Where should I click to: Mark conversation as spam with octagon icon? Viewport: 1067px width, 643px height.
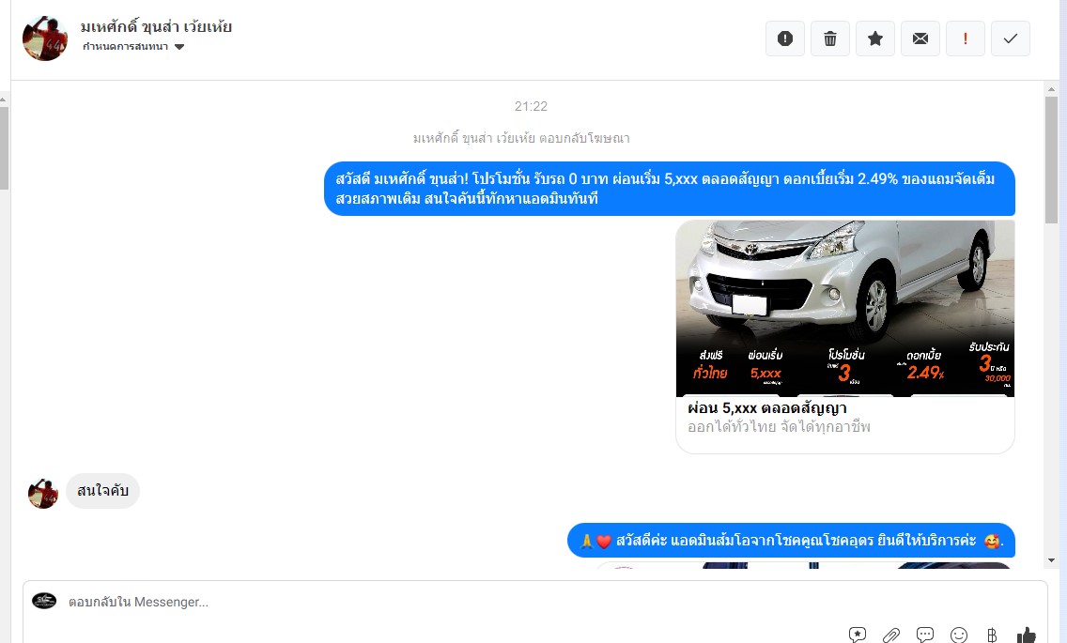click(x=785, y=38)
